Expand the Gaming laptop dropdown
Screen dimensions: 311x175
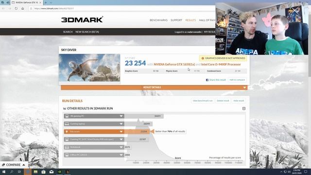pyautogui.click(x=121, y=123)
